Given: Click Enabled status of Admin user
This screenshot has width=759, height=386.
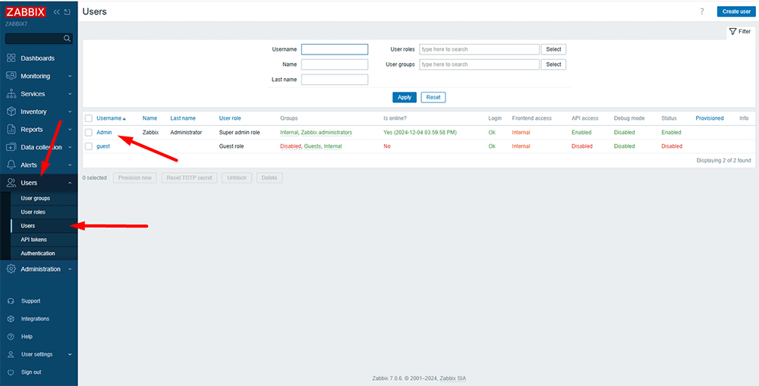Looking at the screenshot, I should pyautogui.click(x=671, y=132).
